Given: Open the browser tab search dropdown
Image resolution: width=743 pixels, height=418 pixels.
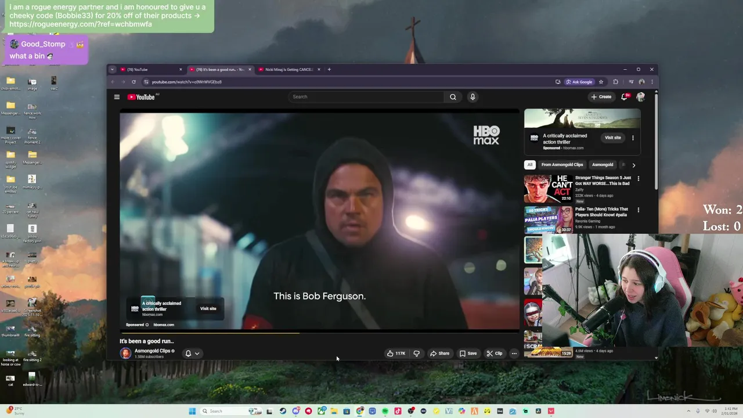Looking at the screenshot, I should click(x=112, y=70).
